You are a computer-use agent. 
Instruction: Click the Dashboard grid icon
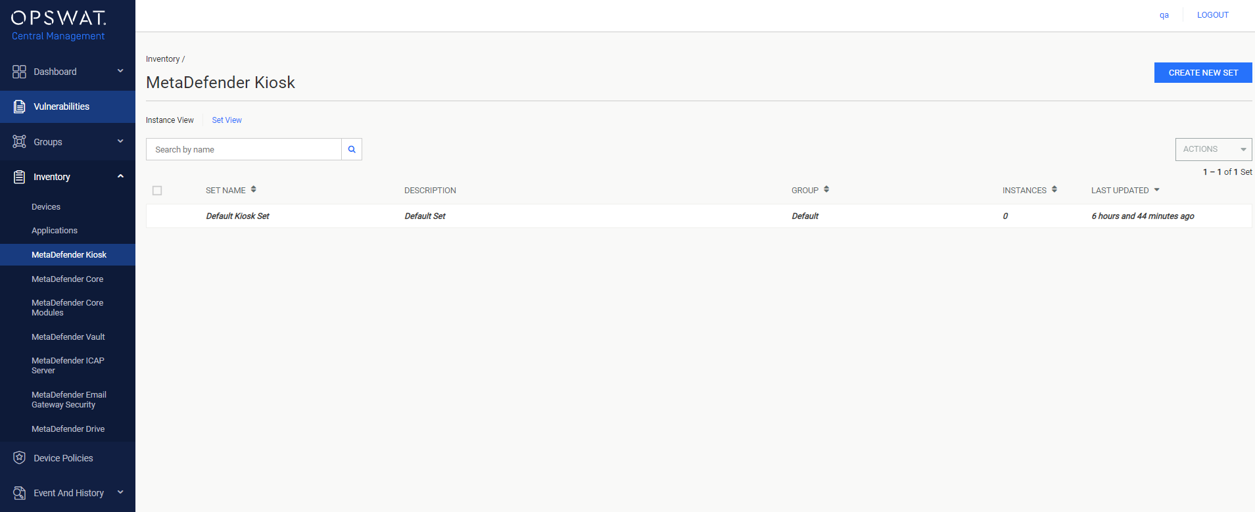19,72
